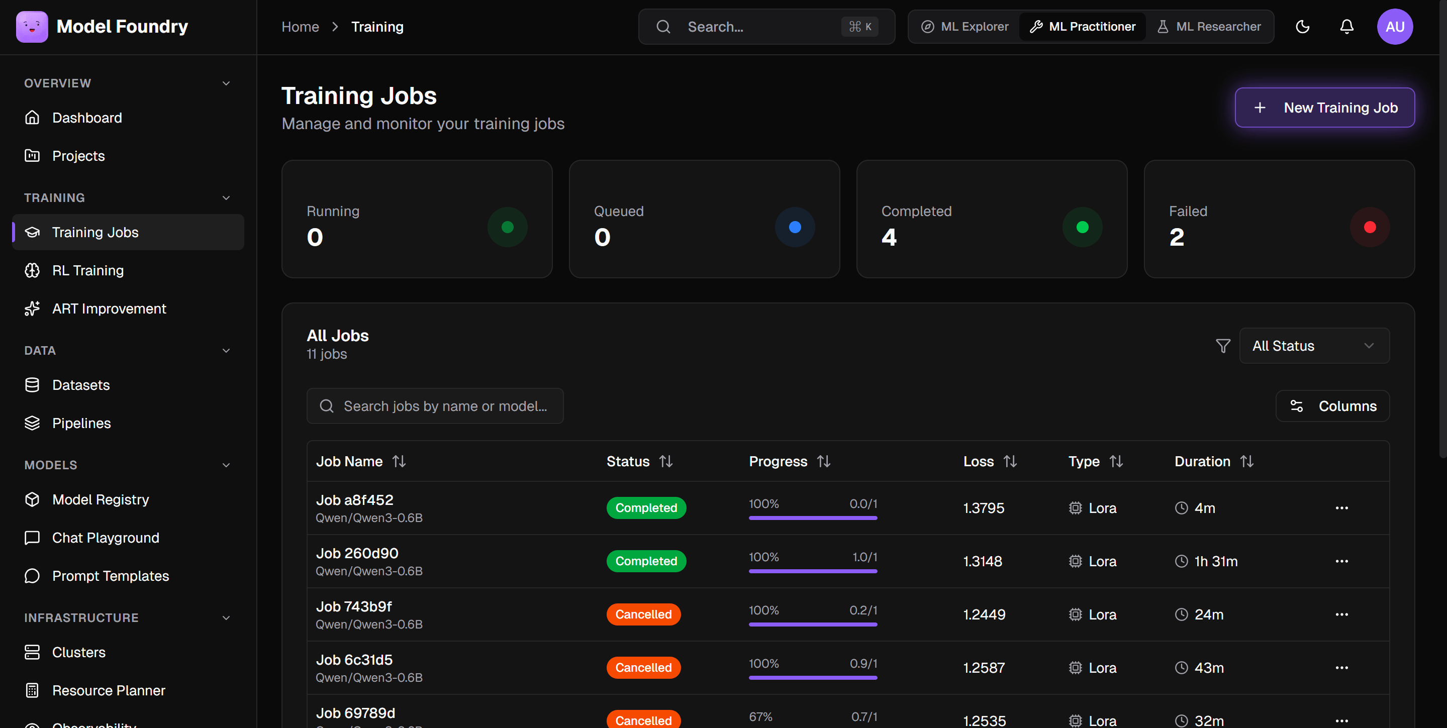Open the Columns settings button

coord(1332,406)
